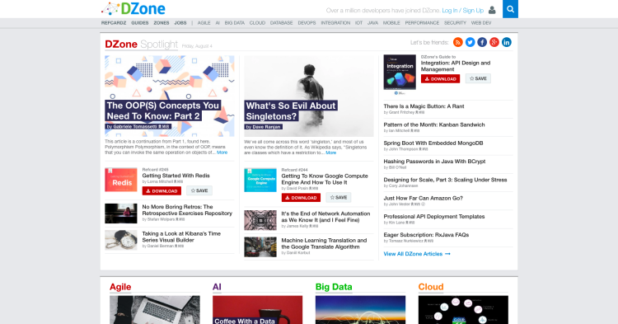Open the Google Plus social icon
Screen dimensions: 618x324
coord(494,42)
